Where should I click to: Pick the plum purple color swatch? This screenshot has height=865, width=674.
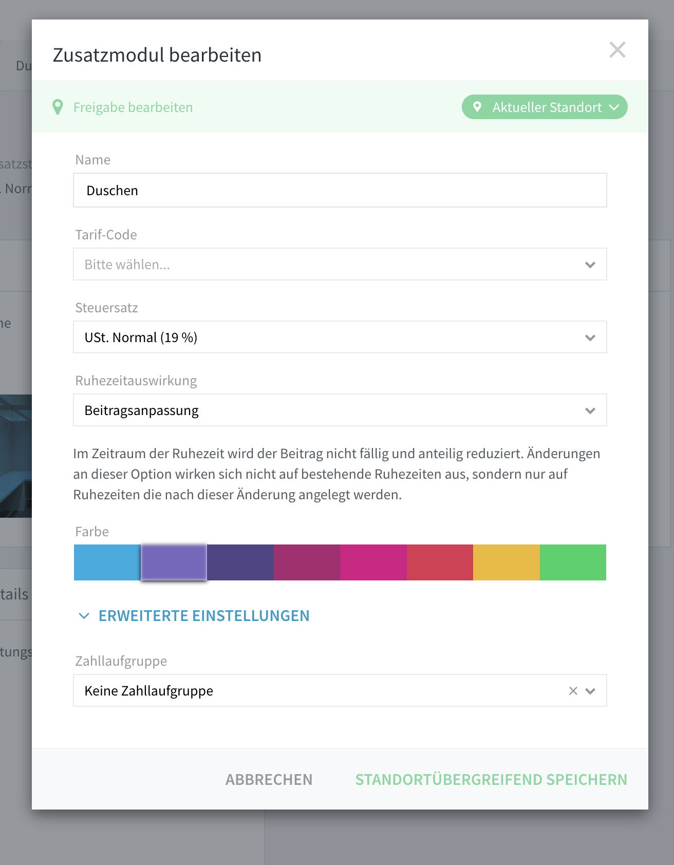pyautogui.click(x=307, y=562)
